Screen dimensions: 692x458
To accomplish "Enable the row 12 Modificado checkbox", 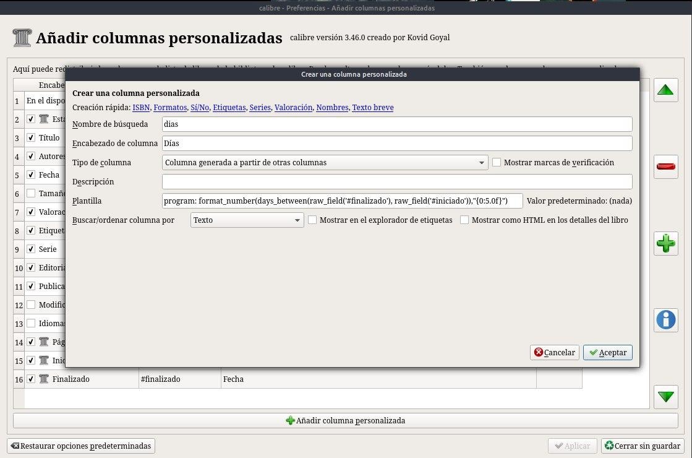I will (31, 305).
